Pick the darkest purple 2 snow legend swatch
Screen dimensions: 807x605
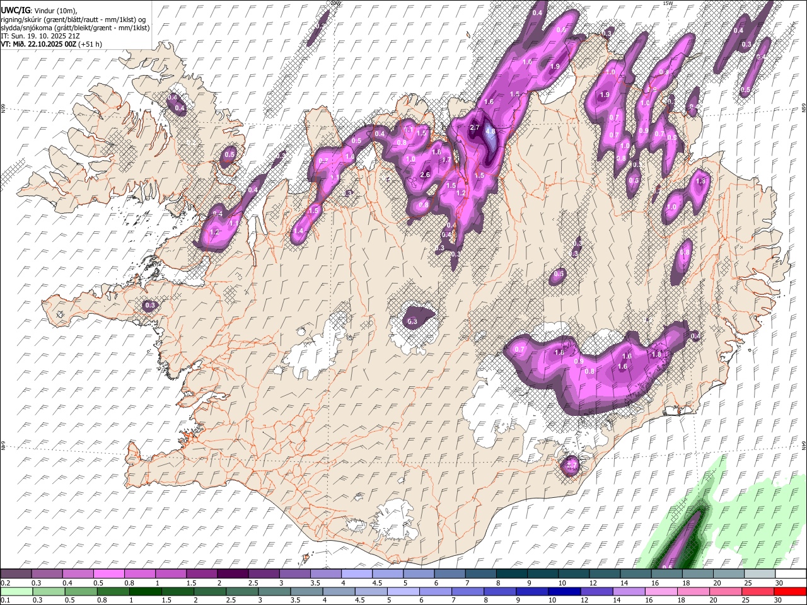click(232, 574)
